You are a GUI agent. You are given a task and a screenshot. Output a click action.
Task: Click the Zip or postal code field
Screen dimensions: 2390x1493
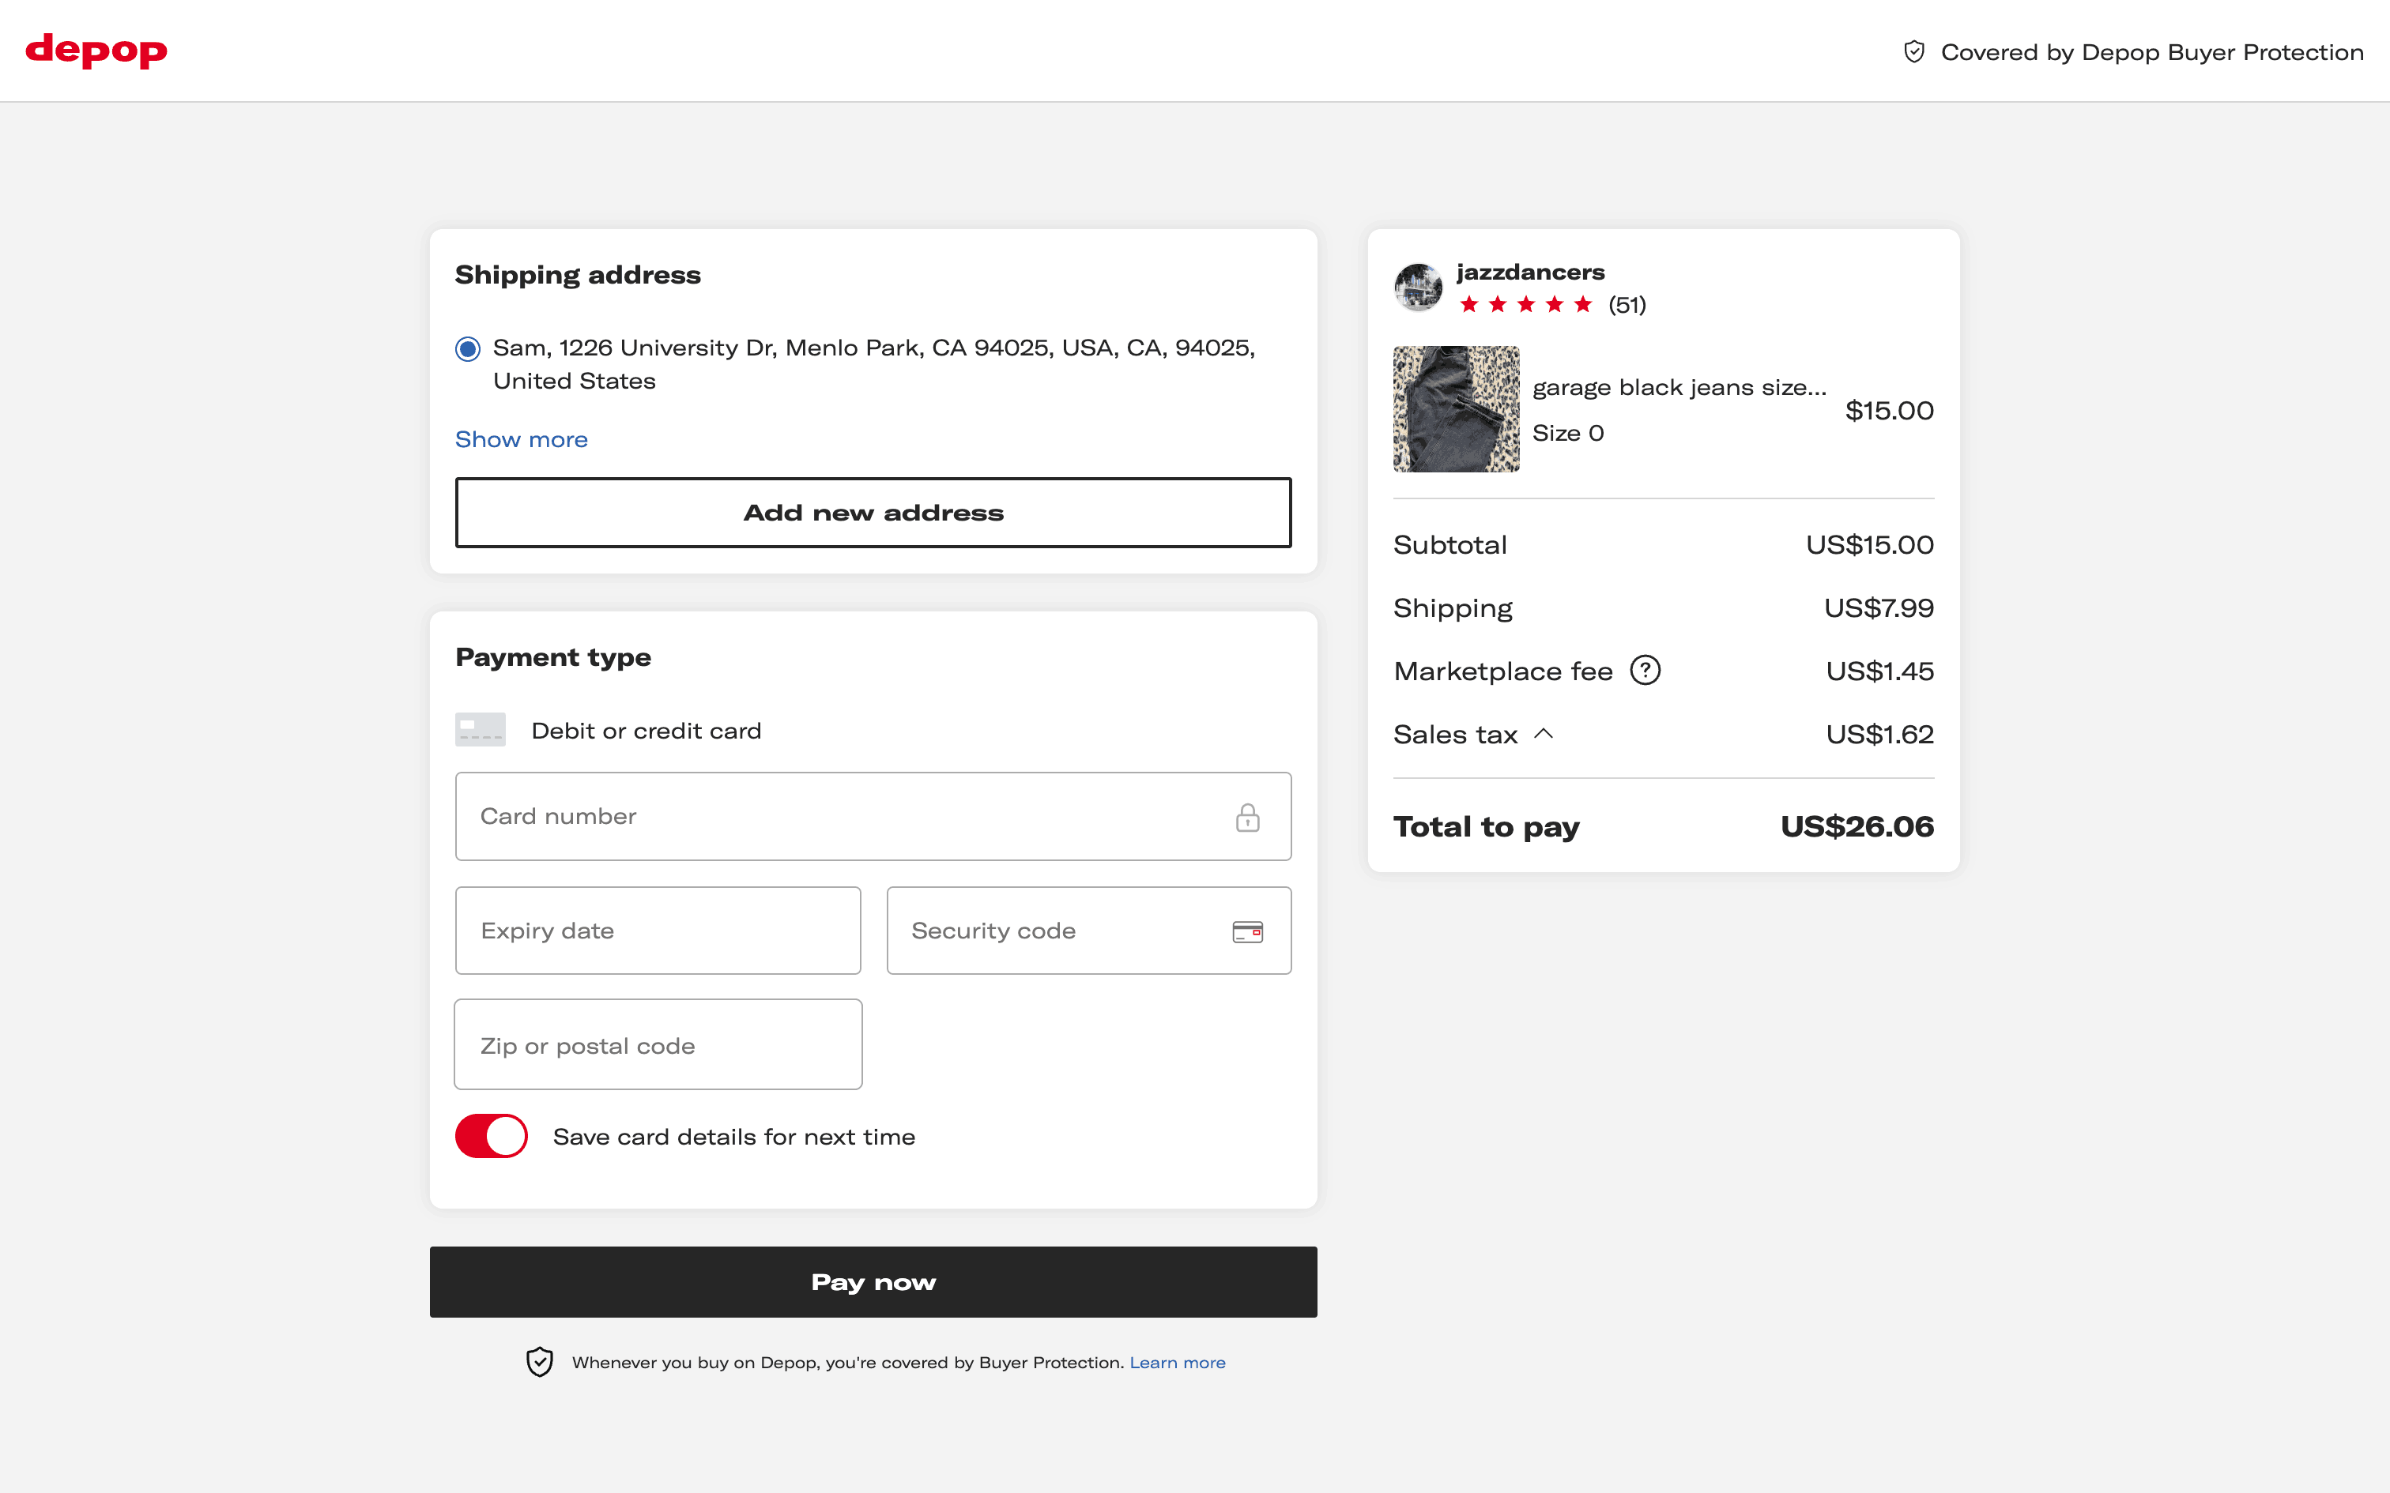click(x=658, y=1044)
